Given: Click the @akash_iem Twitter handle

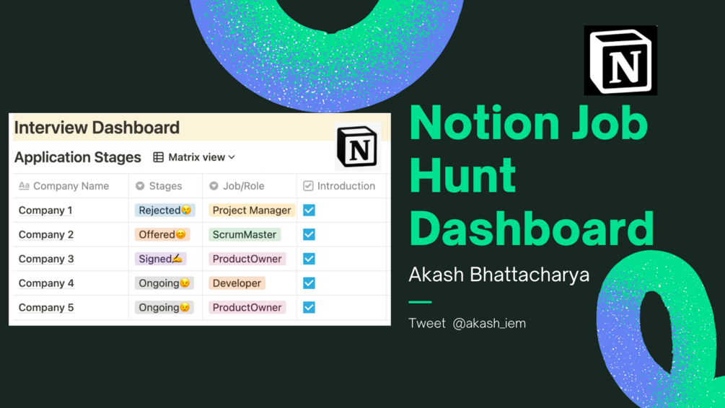Looking at the screenshot, I should 489,323.
